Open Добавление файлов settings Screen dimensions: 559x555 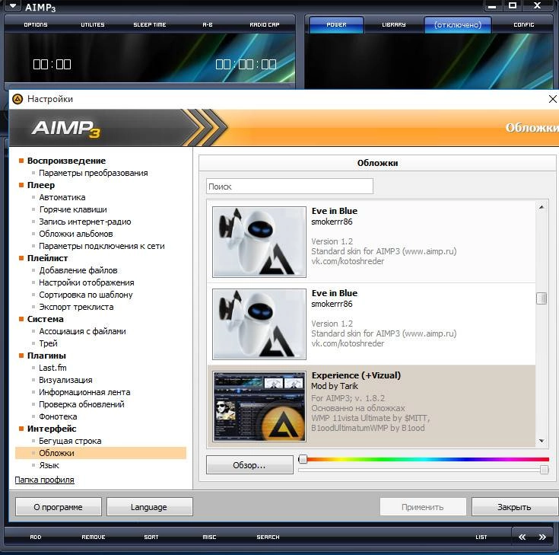coord(78,270)
